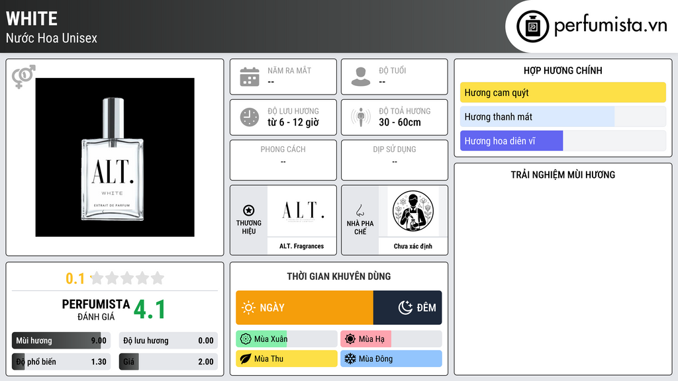Click the Mùa Xuân season bar
Image resolution: width=678 pixels, height=381 pixels.
(286, 339)
